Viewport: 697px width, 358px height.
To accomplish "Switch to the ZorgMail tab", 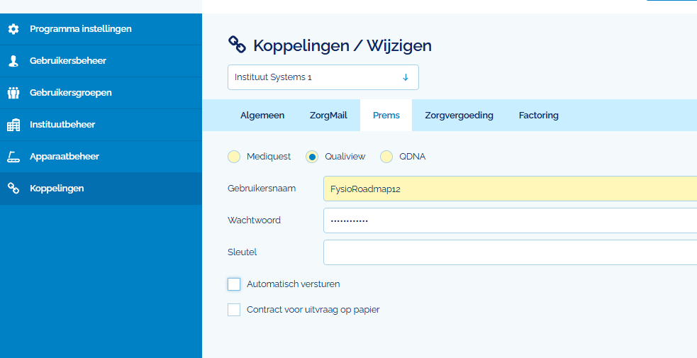I will point(328,115).
